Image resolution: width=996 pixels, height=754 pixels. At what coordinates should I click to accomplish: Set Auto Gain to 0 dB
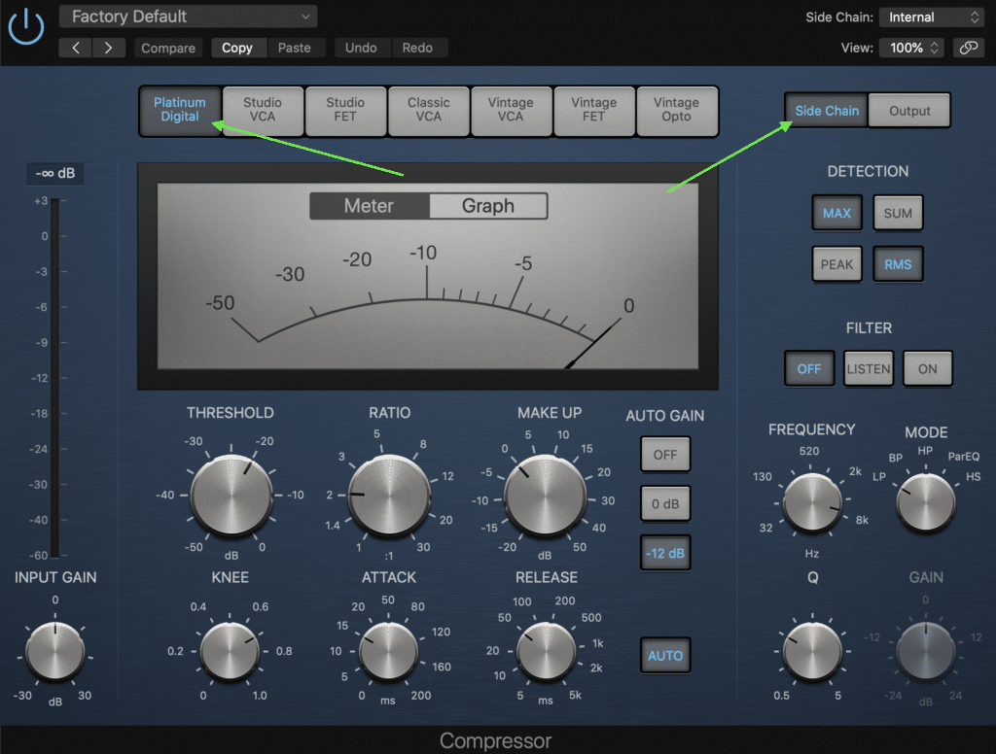click(665, 504)
